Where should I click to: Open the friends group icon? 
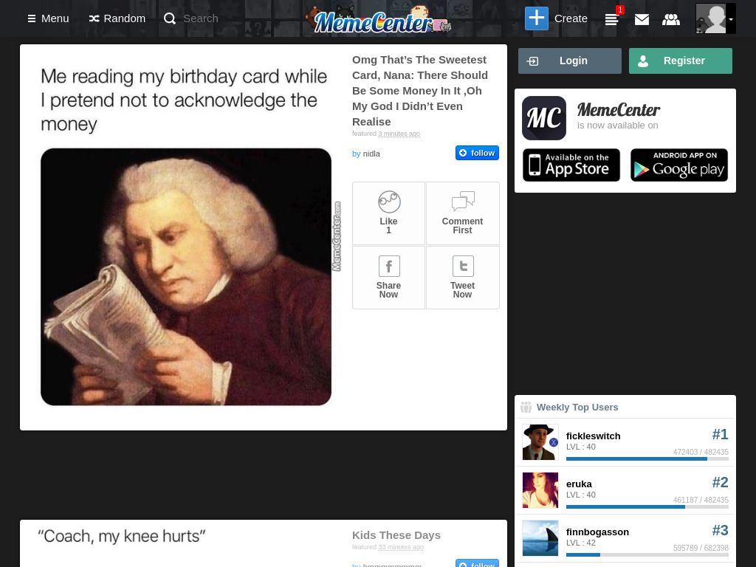(x=671, y=19)
